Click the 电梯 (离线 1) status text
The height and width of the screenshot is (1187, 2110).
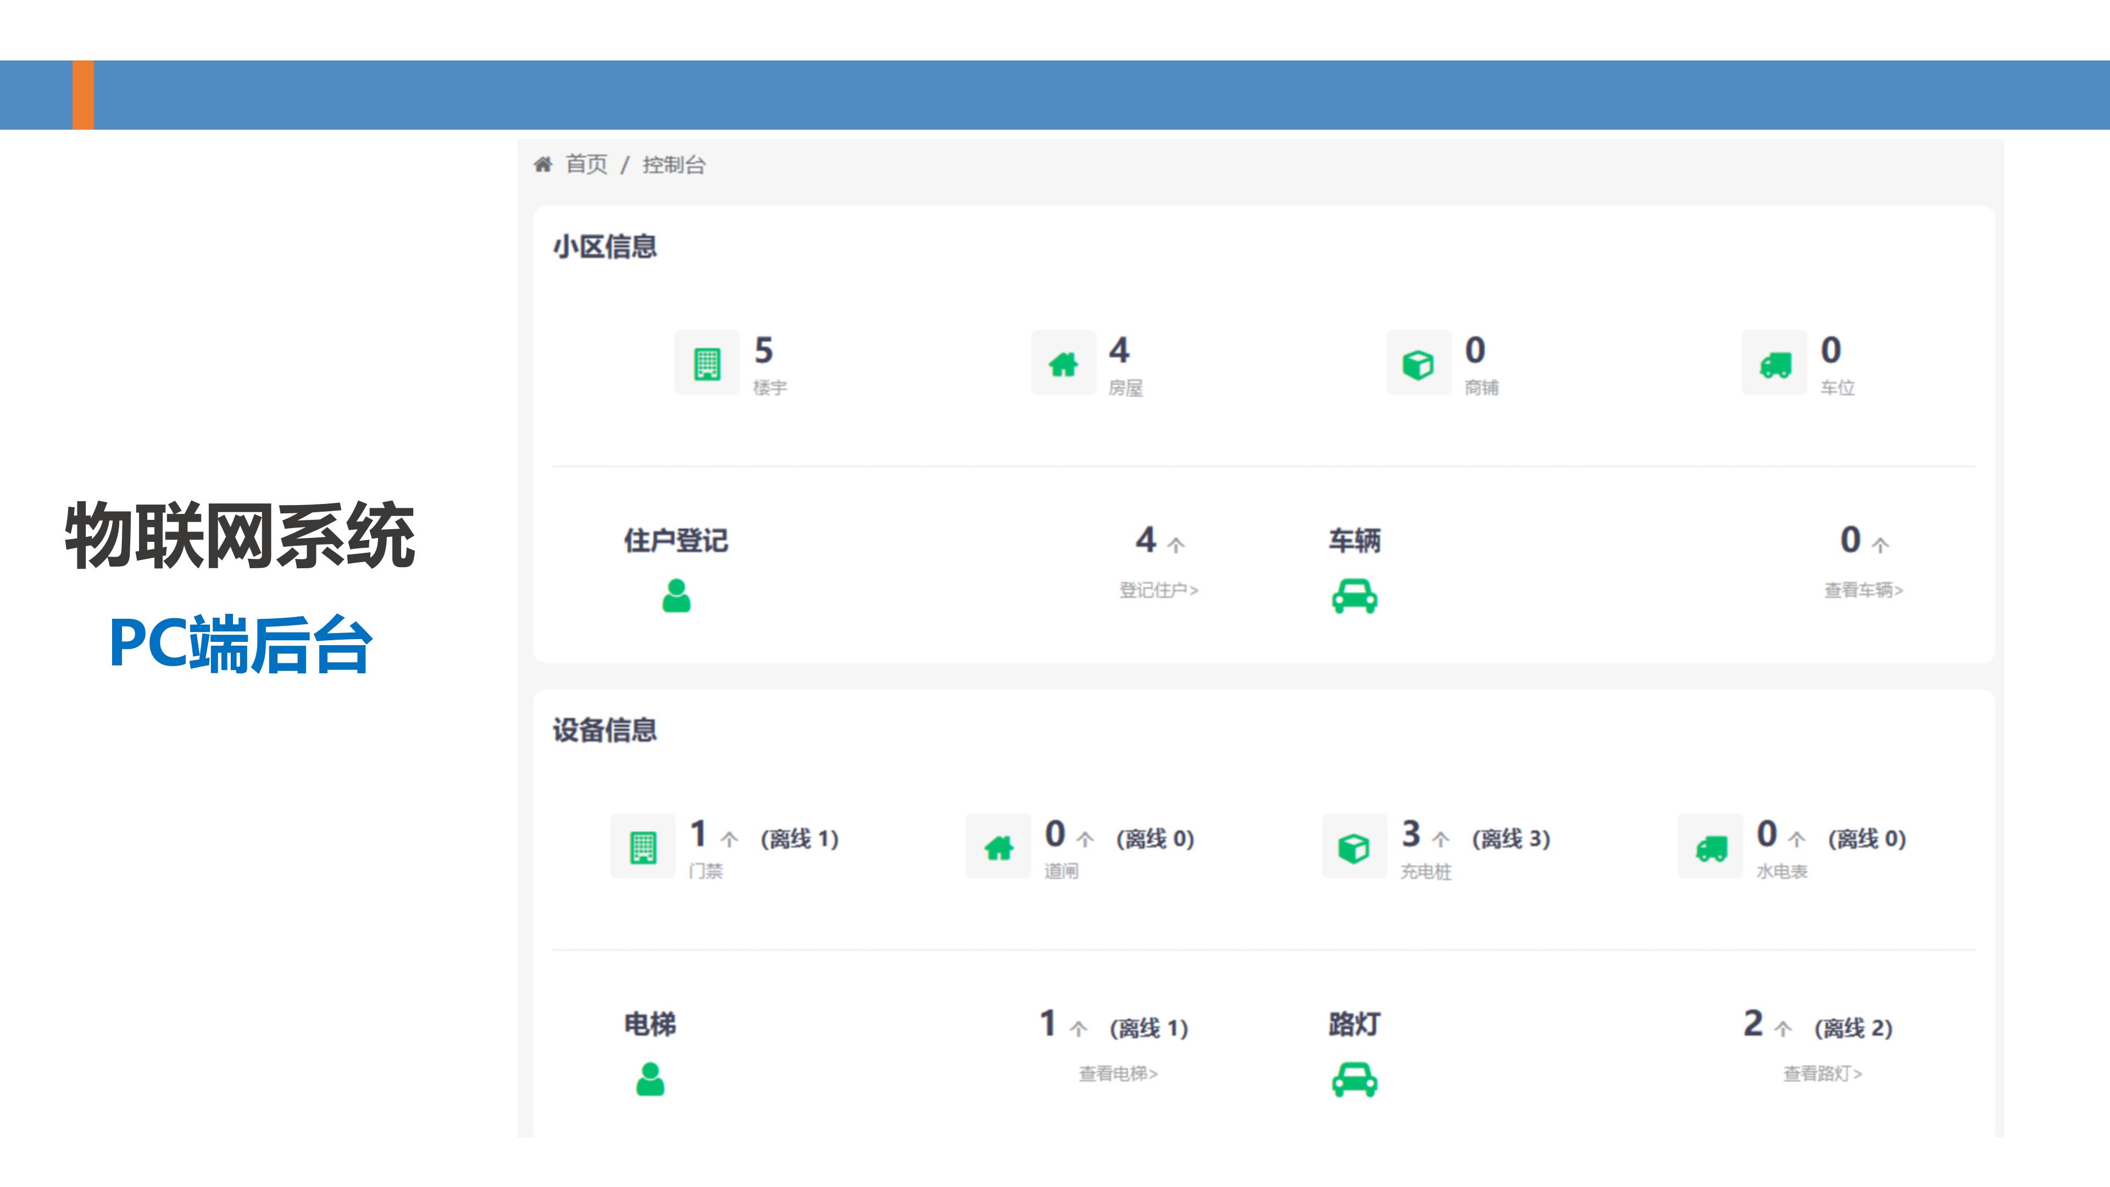coord(1148,1028)
